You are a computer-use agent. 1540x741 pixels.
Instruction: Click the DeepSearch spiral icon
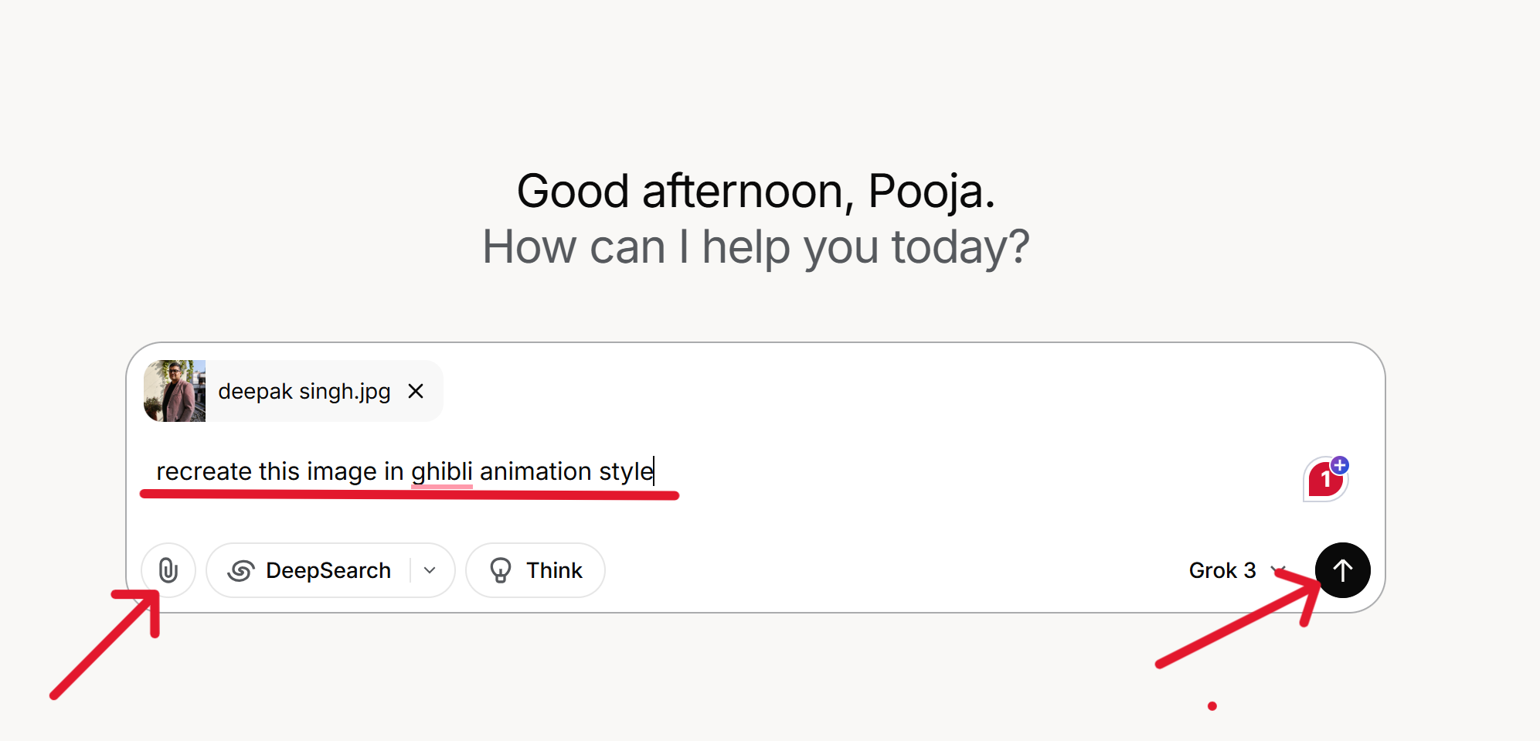(241, 571)
